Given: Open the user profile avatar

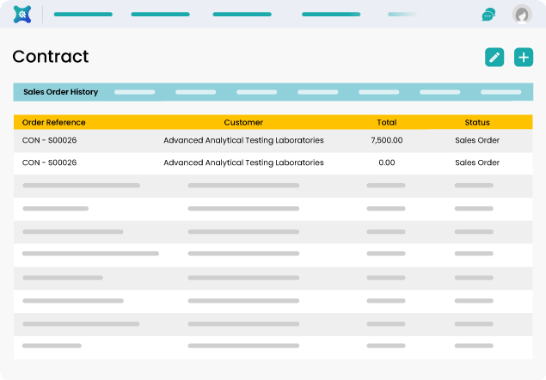Looking at the screenshot, I should pyautogui.click(x=522, y=15).
